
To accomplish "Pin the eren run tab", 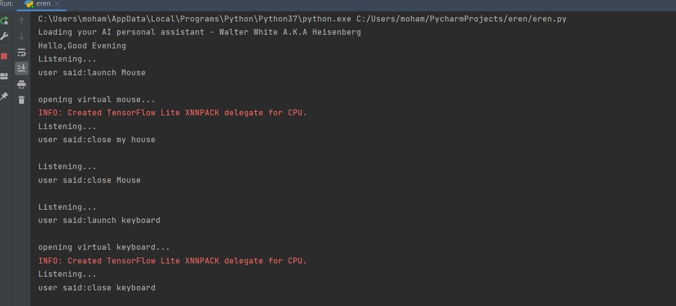I will coord(4,96).
